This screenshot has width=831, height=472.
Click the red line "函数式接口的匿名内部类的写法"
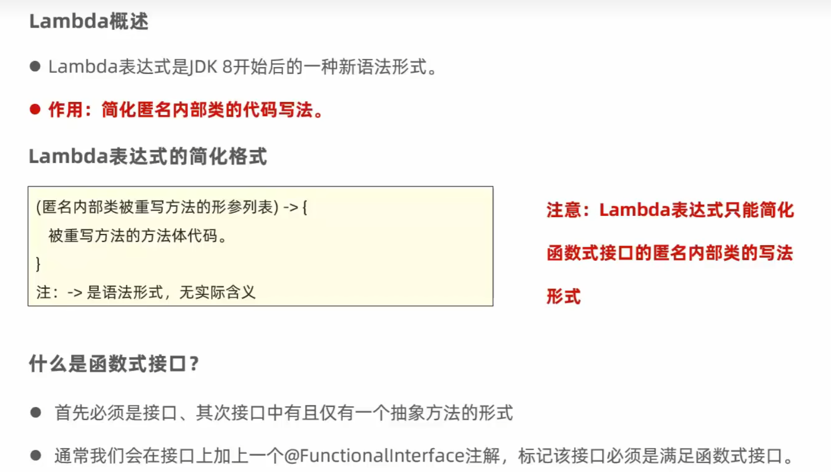click(669, 253)
